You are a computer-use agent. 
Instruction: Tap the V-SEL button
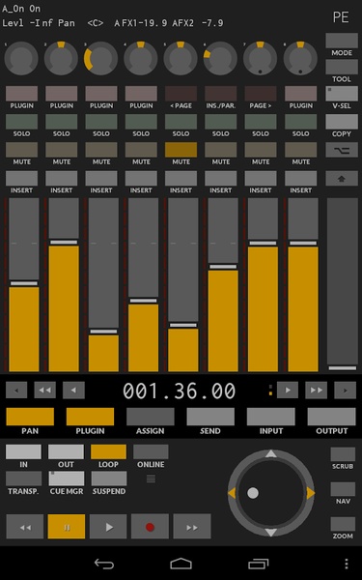[342, 94]
